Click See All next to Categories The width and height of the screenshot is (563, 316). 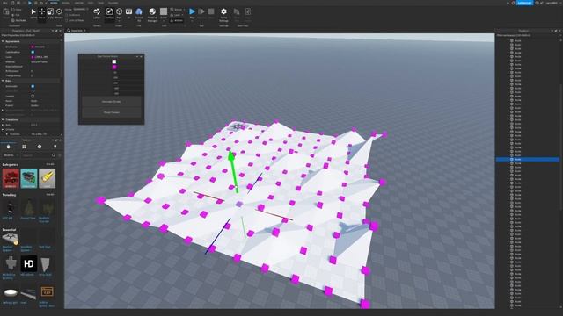click(x=51, y=164)
